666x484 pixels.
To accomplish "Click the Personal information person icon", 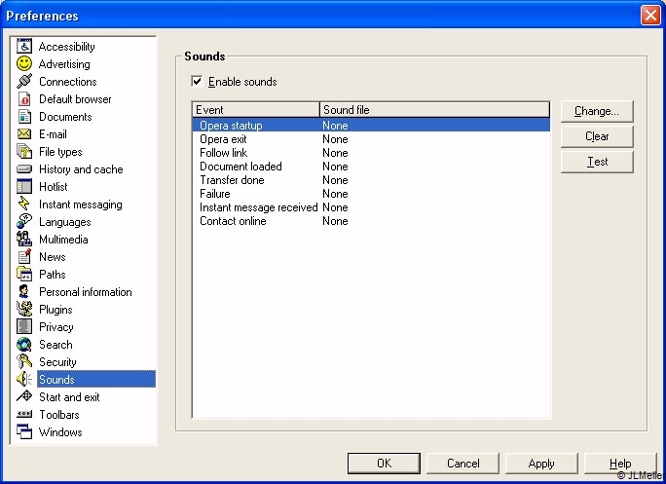I will pos(24,291).
